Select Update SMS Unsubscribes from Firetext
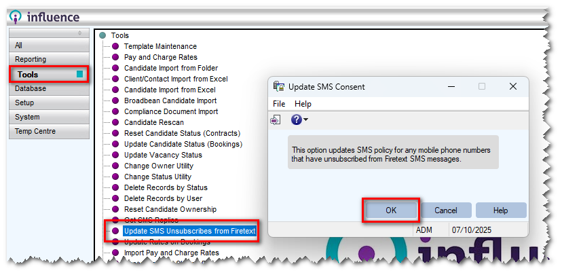 coord(190,231)
